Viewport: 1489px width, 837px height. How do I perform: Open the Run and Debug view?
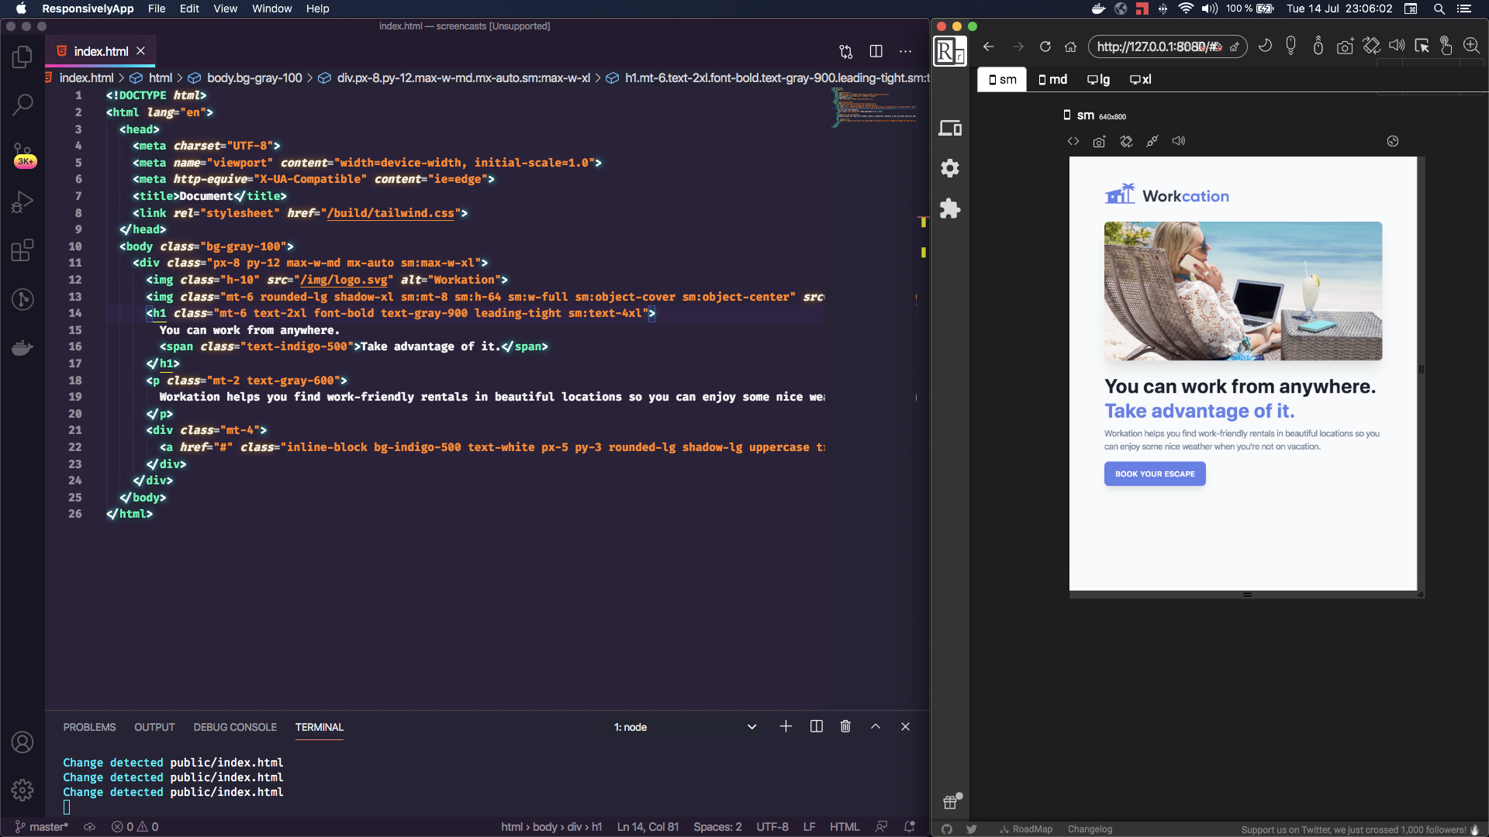pos(22,202)
